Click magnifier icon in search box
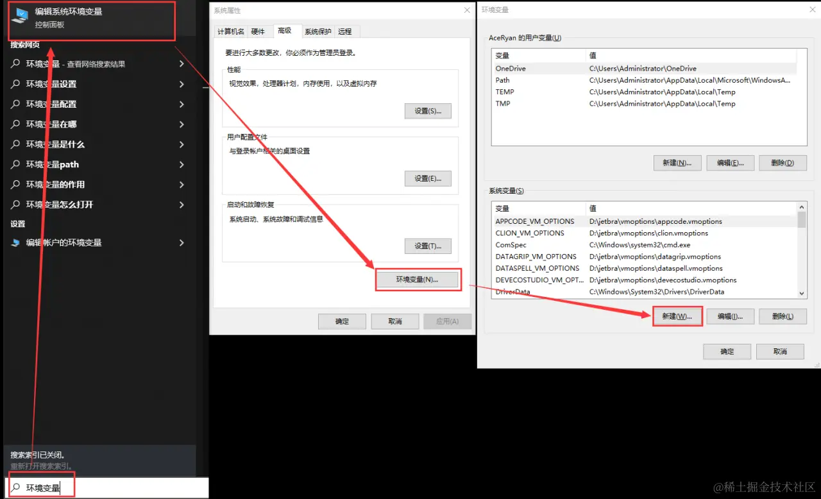The image size is (821, 499). tap(16, 488)
